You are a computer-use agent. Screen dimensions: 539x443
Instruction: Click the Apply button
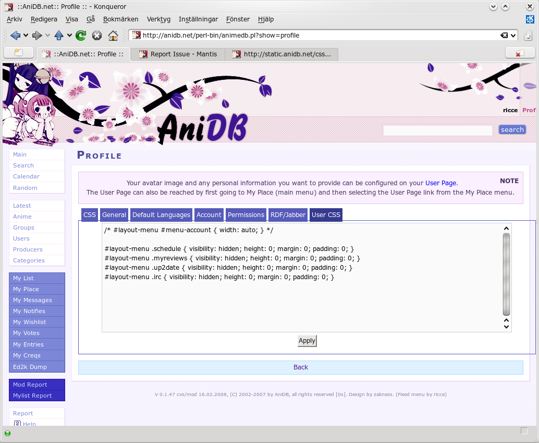click(x=307, y=341)
